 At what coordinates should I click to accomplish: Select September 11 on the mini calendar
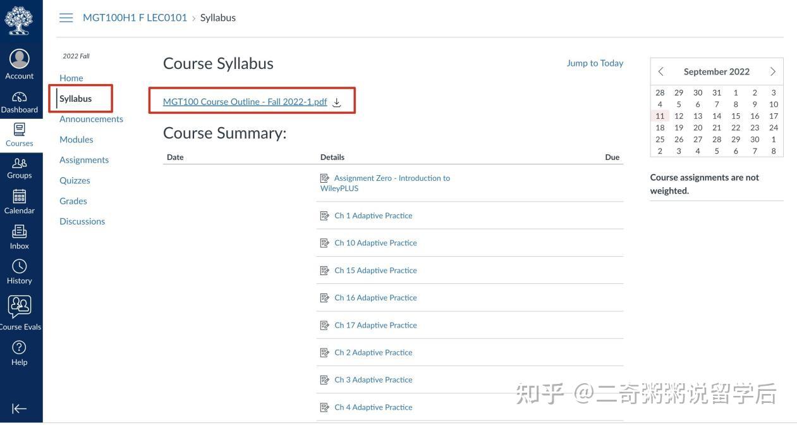coord(660,116)
